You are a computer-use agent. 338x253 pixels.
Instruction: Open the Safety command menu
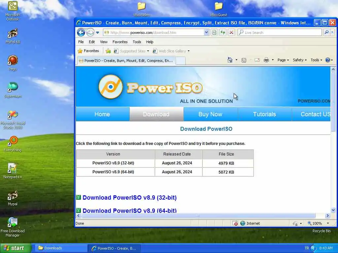[300, 60]
